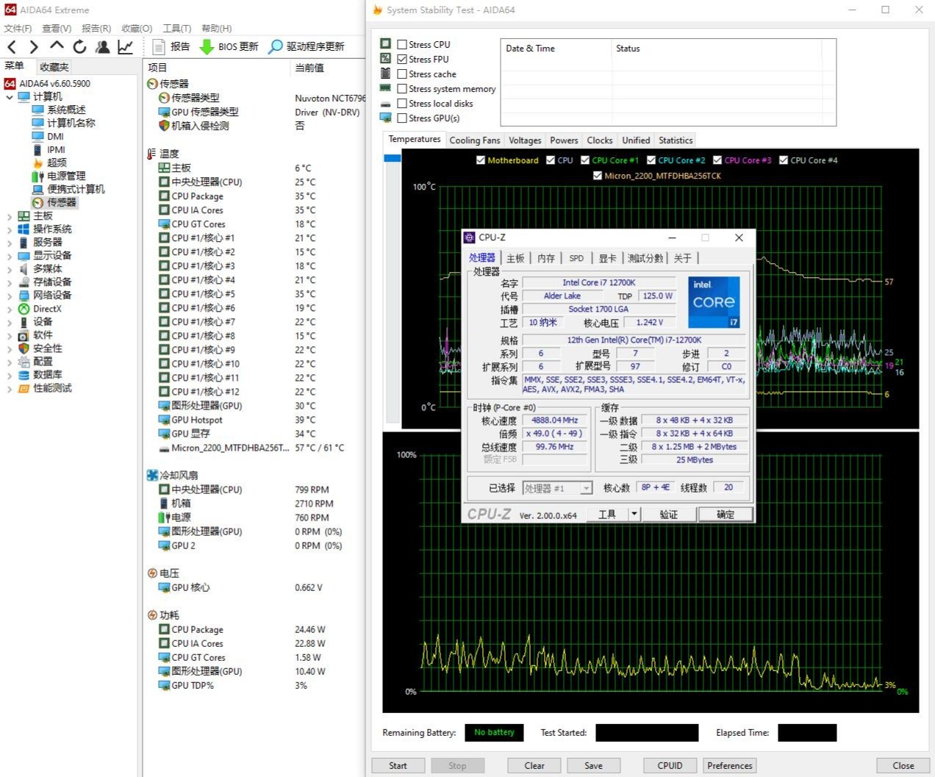Expand the 存储设备 tree node
This screenshot has width=935, height=777.
click(x=9, y=282)
